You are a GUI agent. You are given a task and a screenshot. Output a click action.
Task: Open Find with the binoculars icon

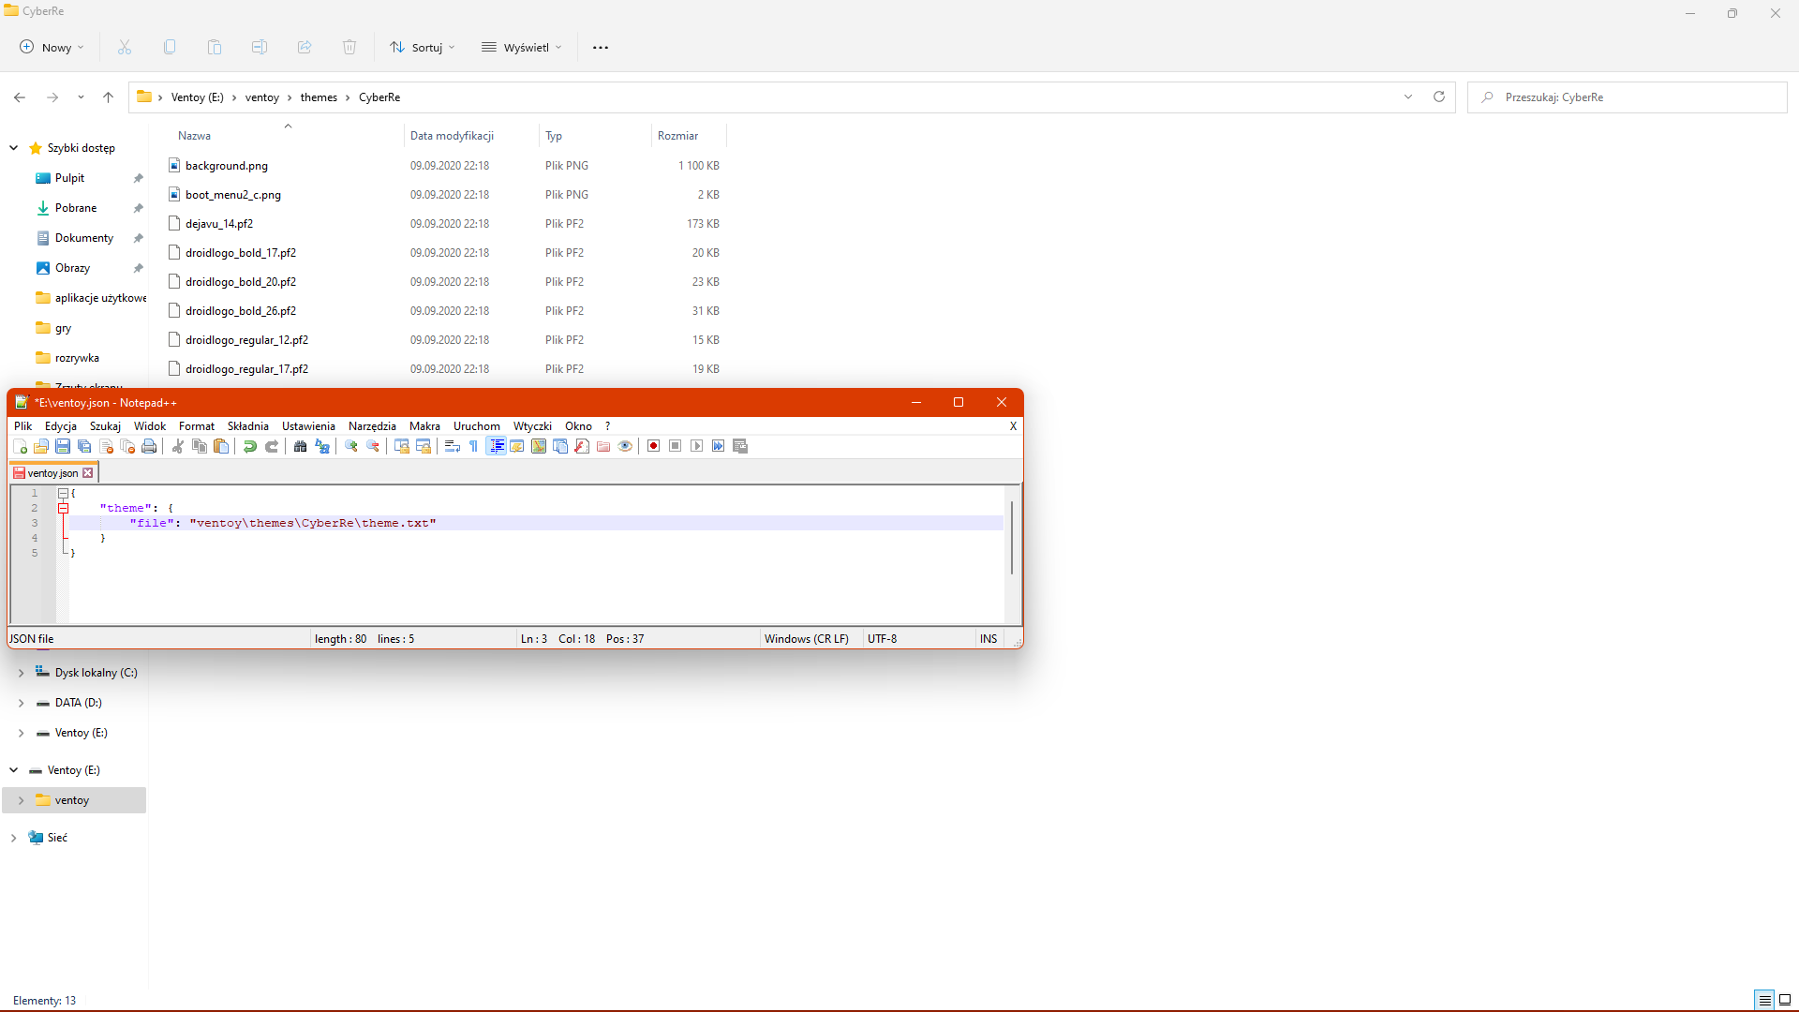click(x=300, y=447)
